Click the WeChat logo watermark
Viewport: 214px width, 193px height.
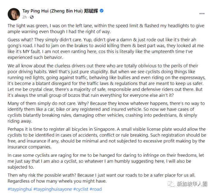click(x=171, y=184)
